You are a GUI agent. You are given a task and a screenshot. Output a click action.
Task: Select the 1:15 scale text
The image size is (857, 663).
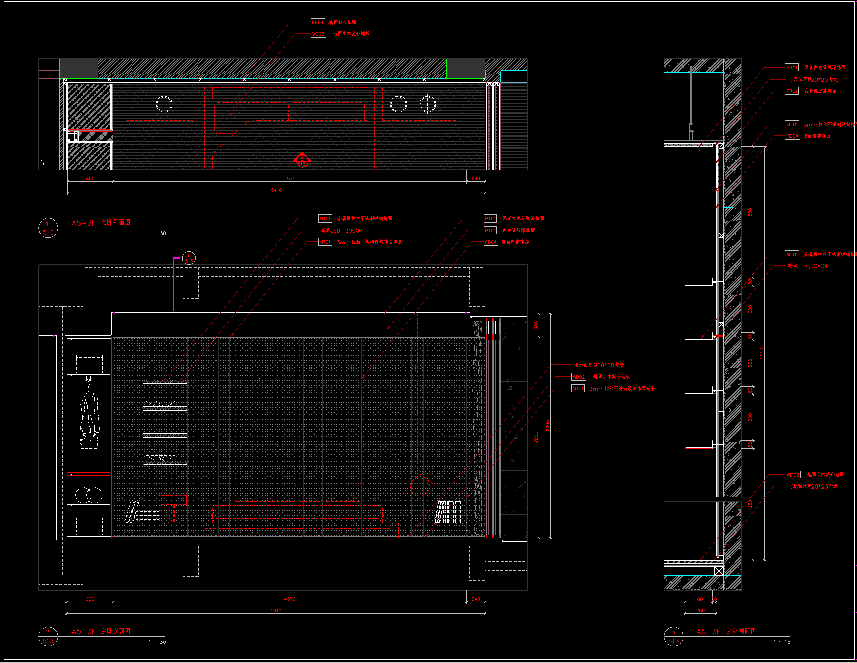tap(782, 642)
